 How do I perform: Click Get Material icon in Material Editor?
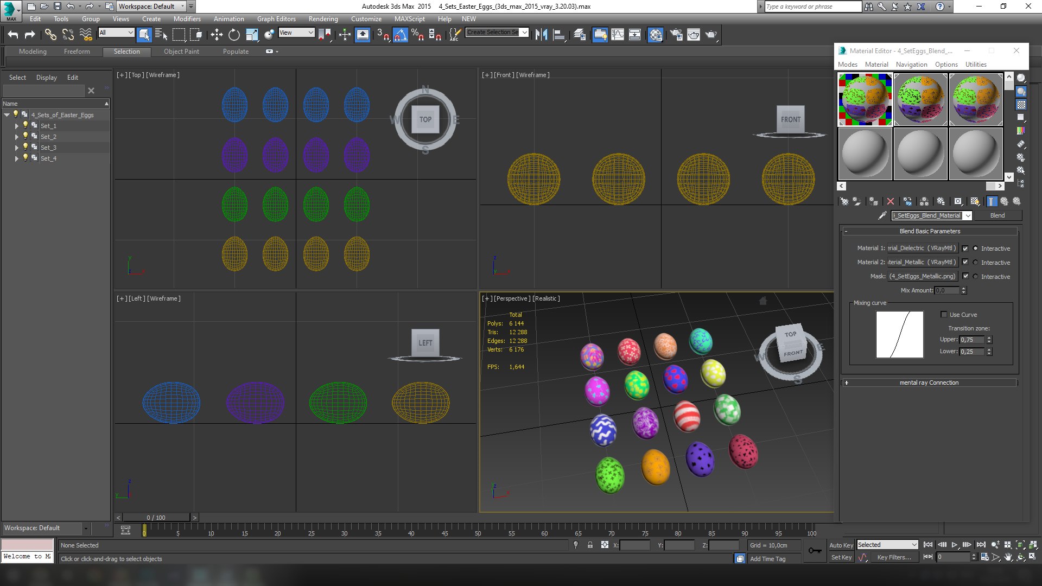click(844, 201)
